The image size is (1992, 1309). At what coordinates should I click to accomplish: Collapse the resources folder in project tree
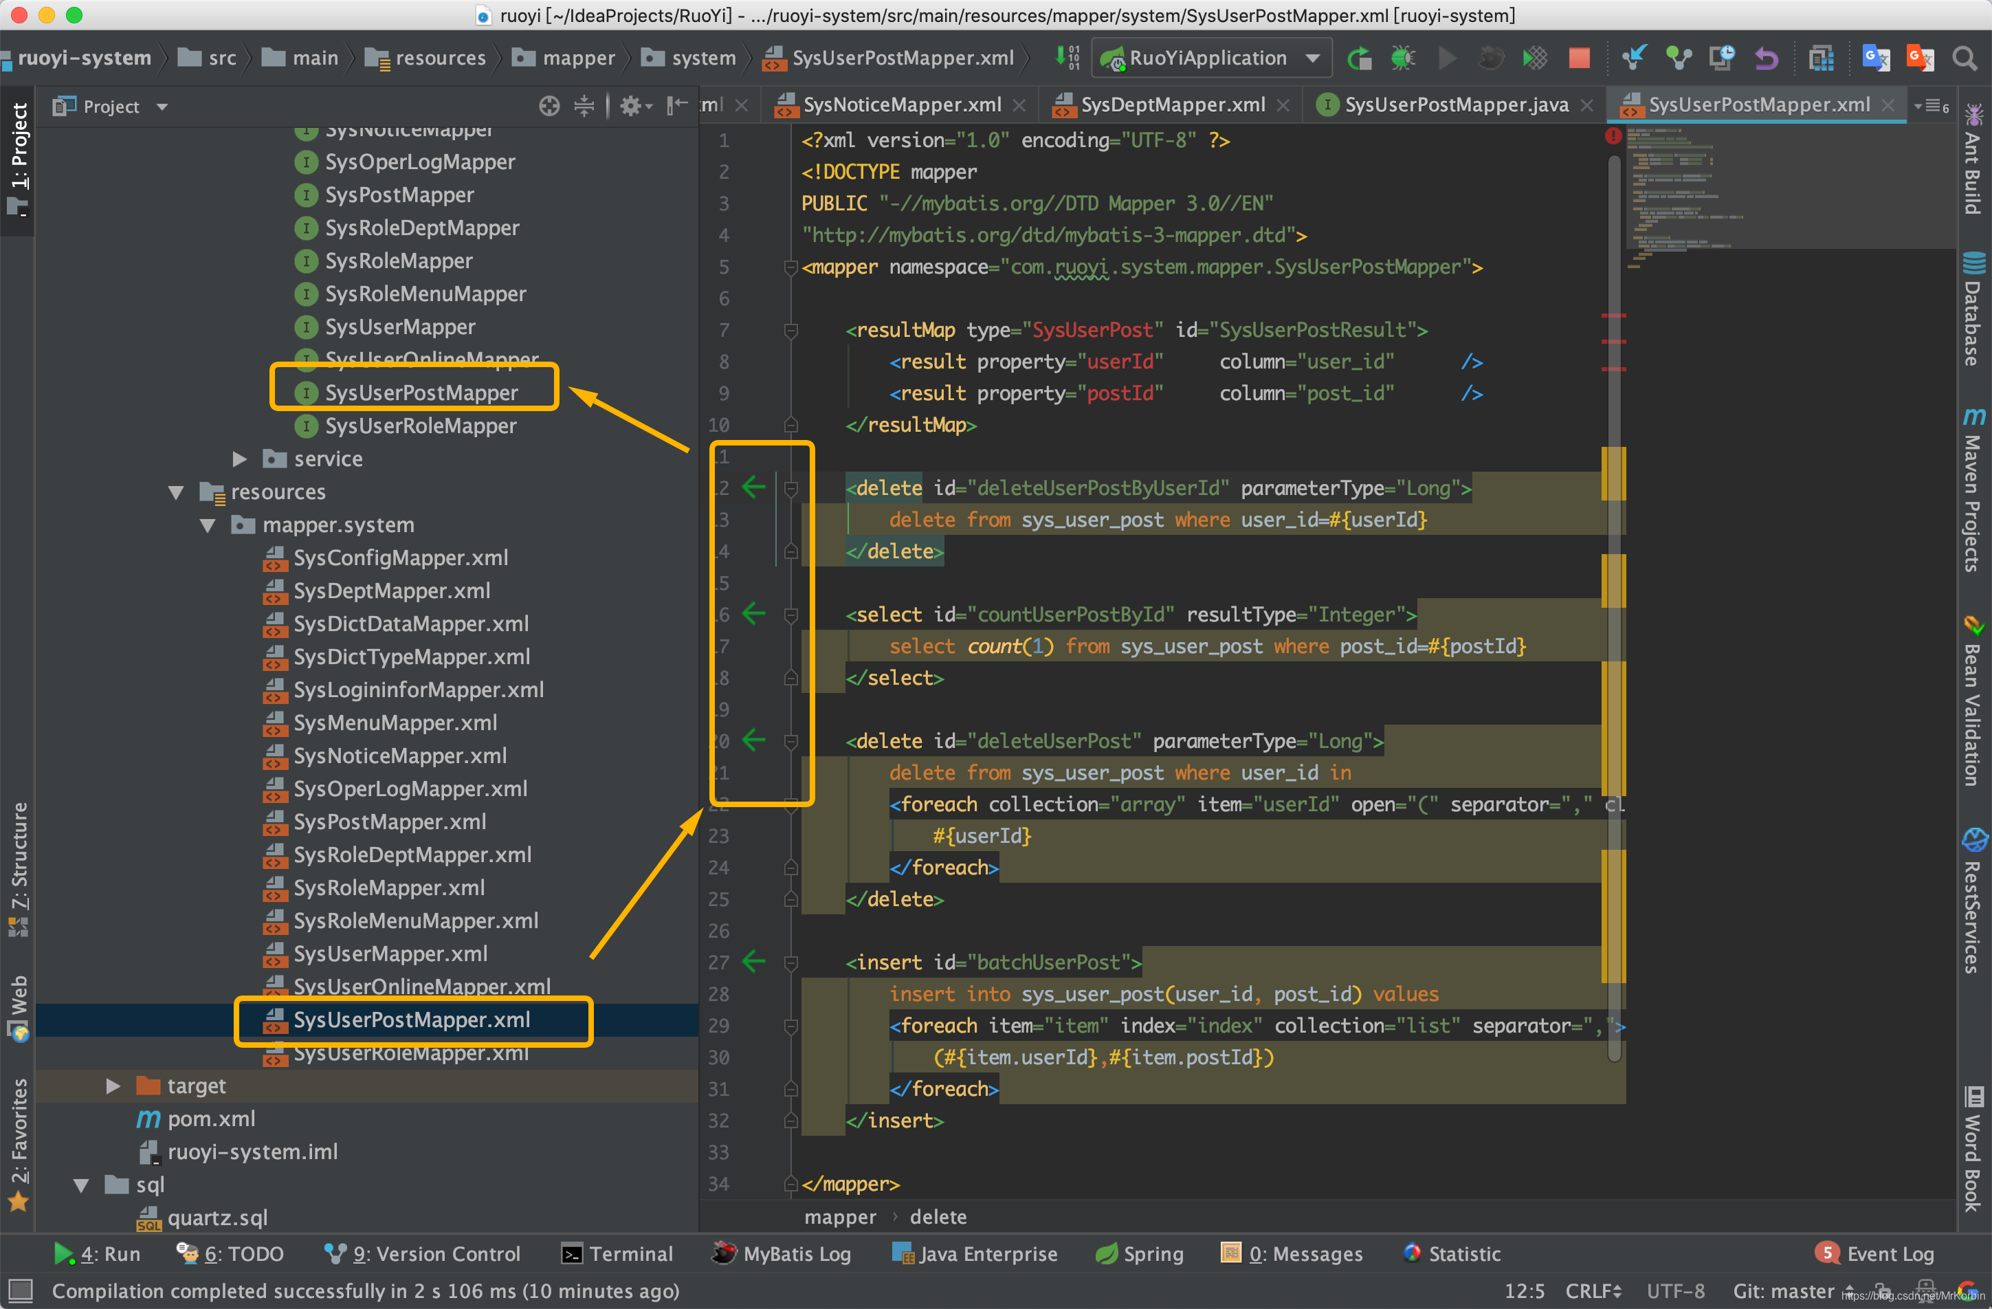coord(177,492)
